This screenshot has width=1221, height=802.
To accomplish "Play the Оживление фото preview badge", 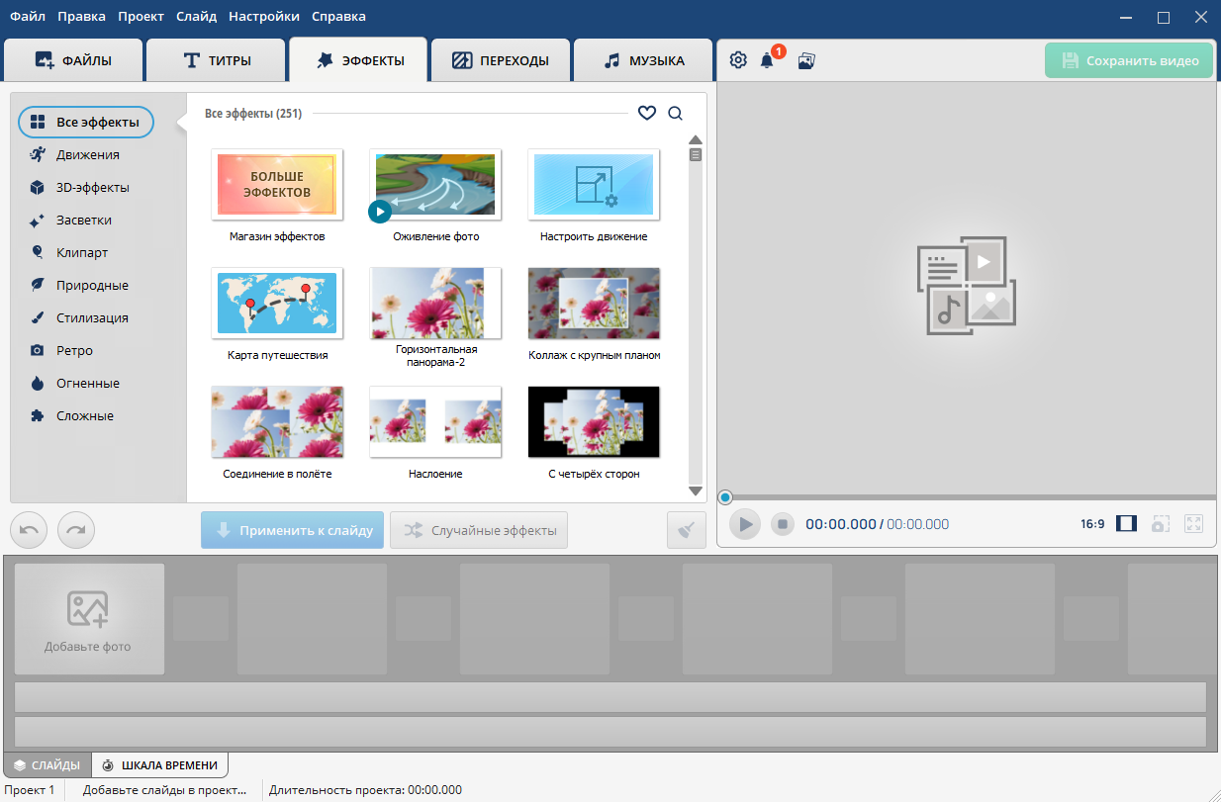I will click(x=379, y=211).
